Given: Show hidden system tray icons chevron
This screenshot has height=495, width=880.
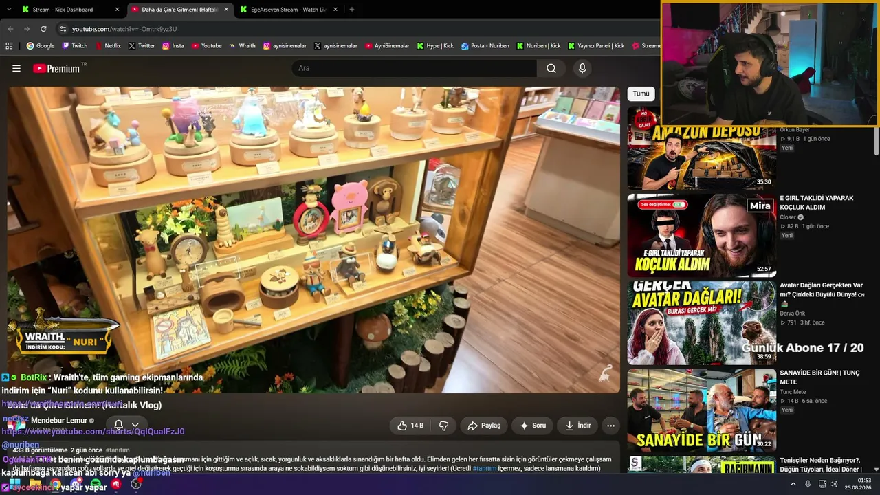Looking at the screenshot, I should [x=793, y=484].
